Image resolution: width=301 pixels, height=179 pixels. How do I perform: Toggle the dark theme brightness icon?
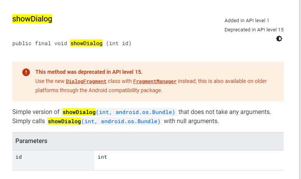279,39
